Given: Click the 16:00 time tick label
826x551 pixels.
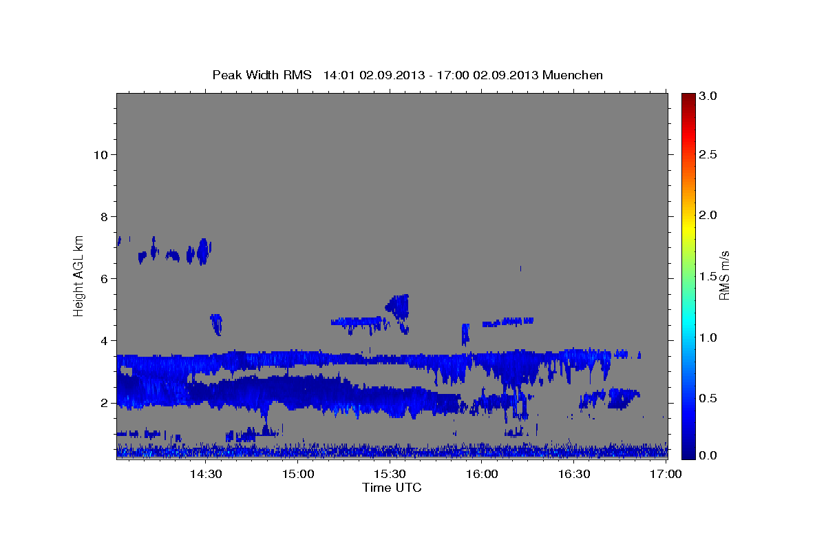Looking at the screenshot, I should coord(482,475).
